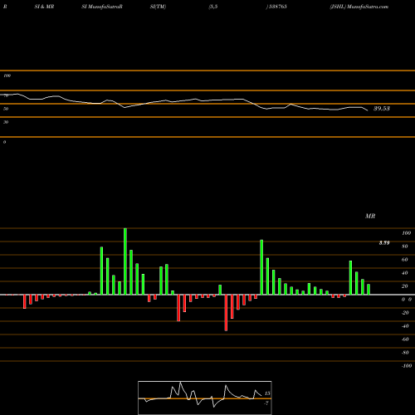Click the -20 label on MR axis

click(405, 313)
